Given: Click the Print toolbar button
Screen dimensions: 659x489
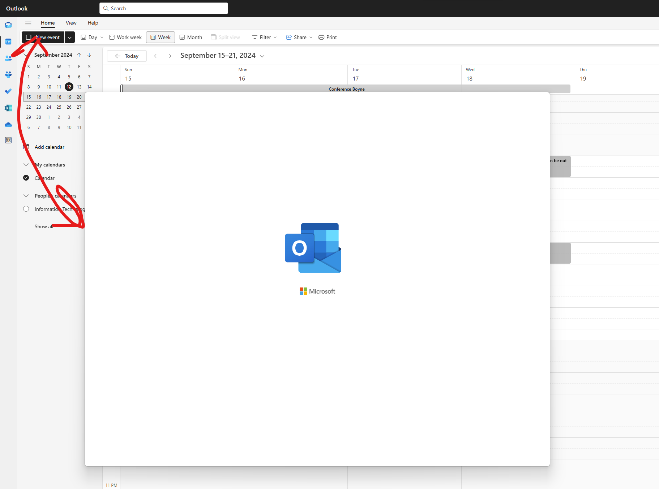Looking at the screenshot, I should tap(328, 37).
